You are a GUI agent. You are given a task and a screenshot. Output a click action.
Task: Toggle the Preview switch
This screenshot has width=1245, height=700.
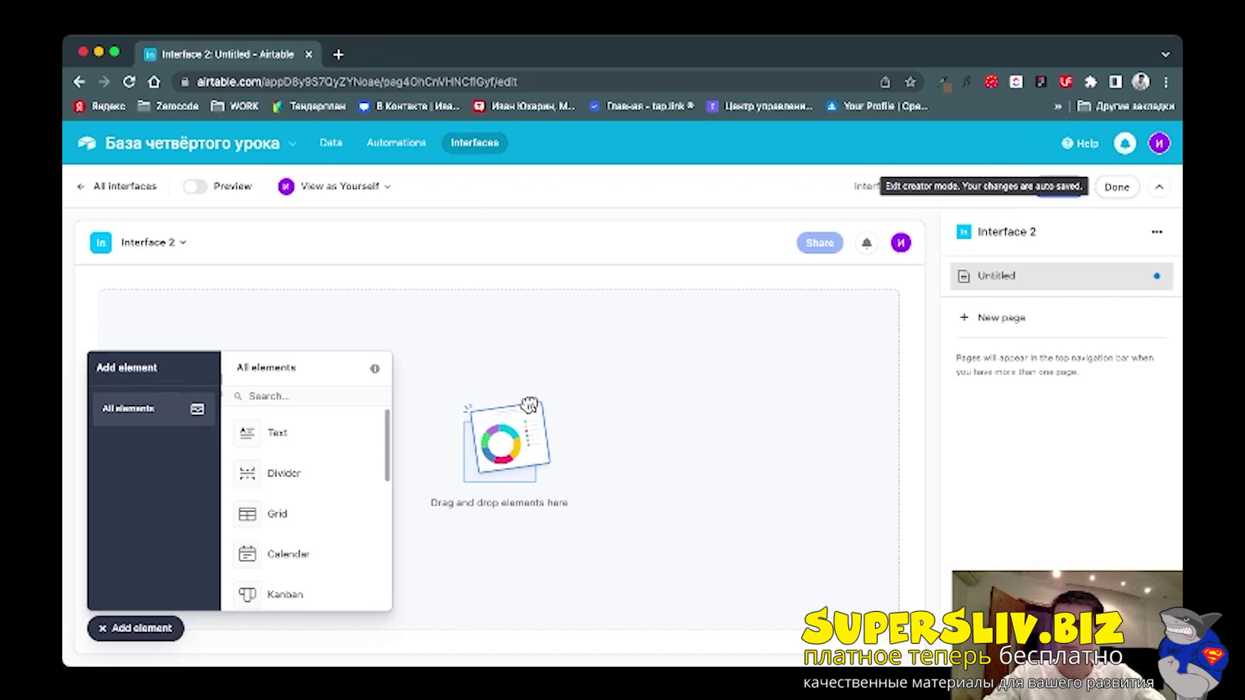coord(195,187)
